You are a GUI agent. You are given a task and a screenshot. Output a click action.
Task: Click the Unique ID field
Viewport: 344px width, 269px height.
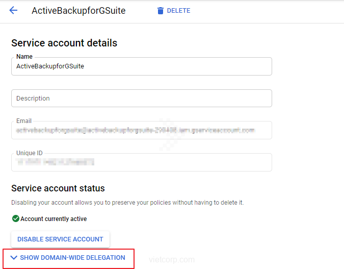(x=141, y=162)
